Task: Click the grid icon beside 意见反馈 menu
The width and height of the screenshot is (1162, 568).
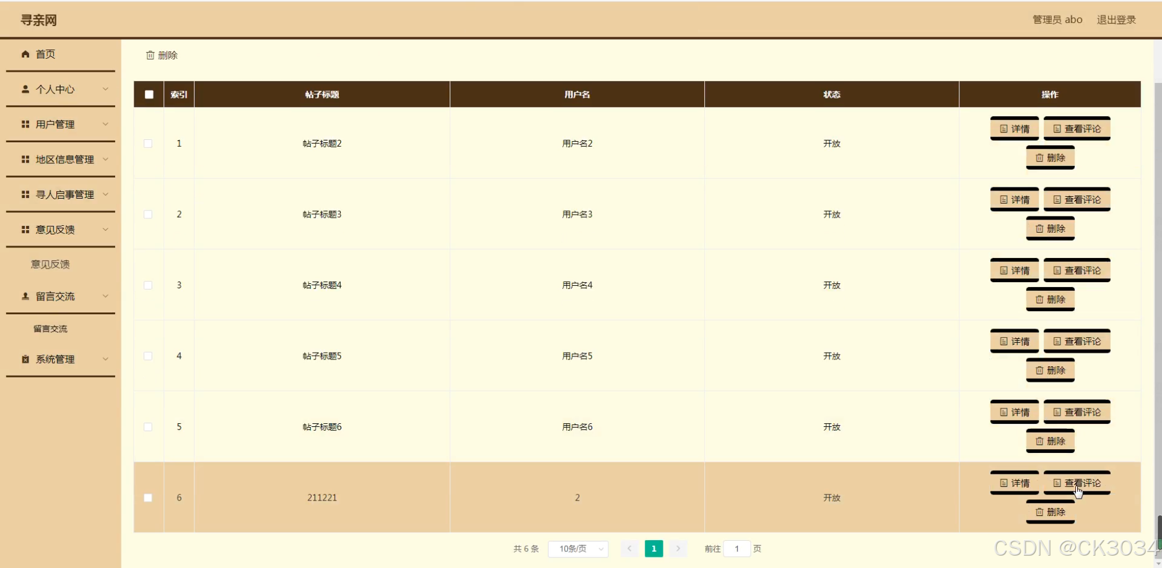Action: [x=25, y=230]
